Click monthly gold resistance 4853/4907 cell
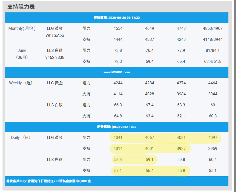 point(213,29)
